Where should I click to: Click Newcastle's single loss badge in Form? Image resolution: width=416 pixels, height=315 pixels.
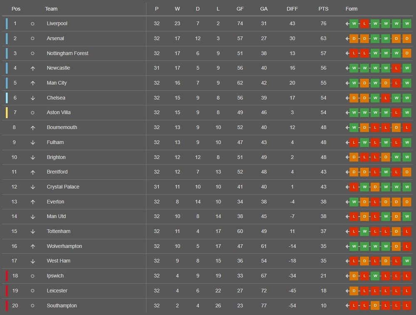[396, 68]
